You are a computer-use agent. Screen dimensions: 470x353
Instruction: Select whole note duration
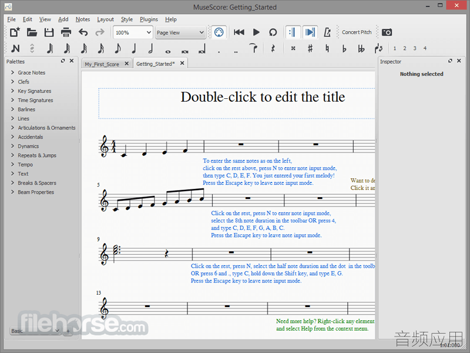[x=168, y=51]
